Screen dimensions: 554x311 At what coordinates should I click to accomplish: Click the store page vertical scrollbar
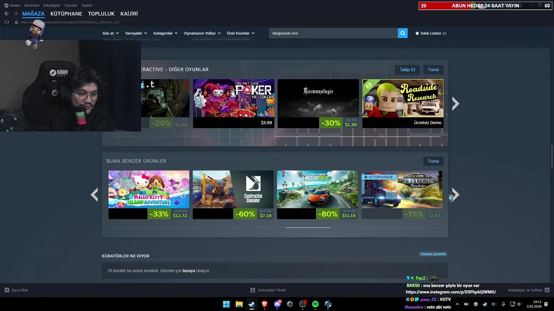[x=551, y=157]
